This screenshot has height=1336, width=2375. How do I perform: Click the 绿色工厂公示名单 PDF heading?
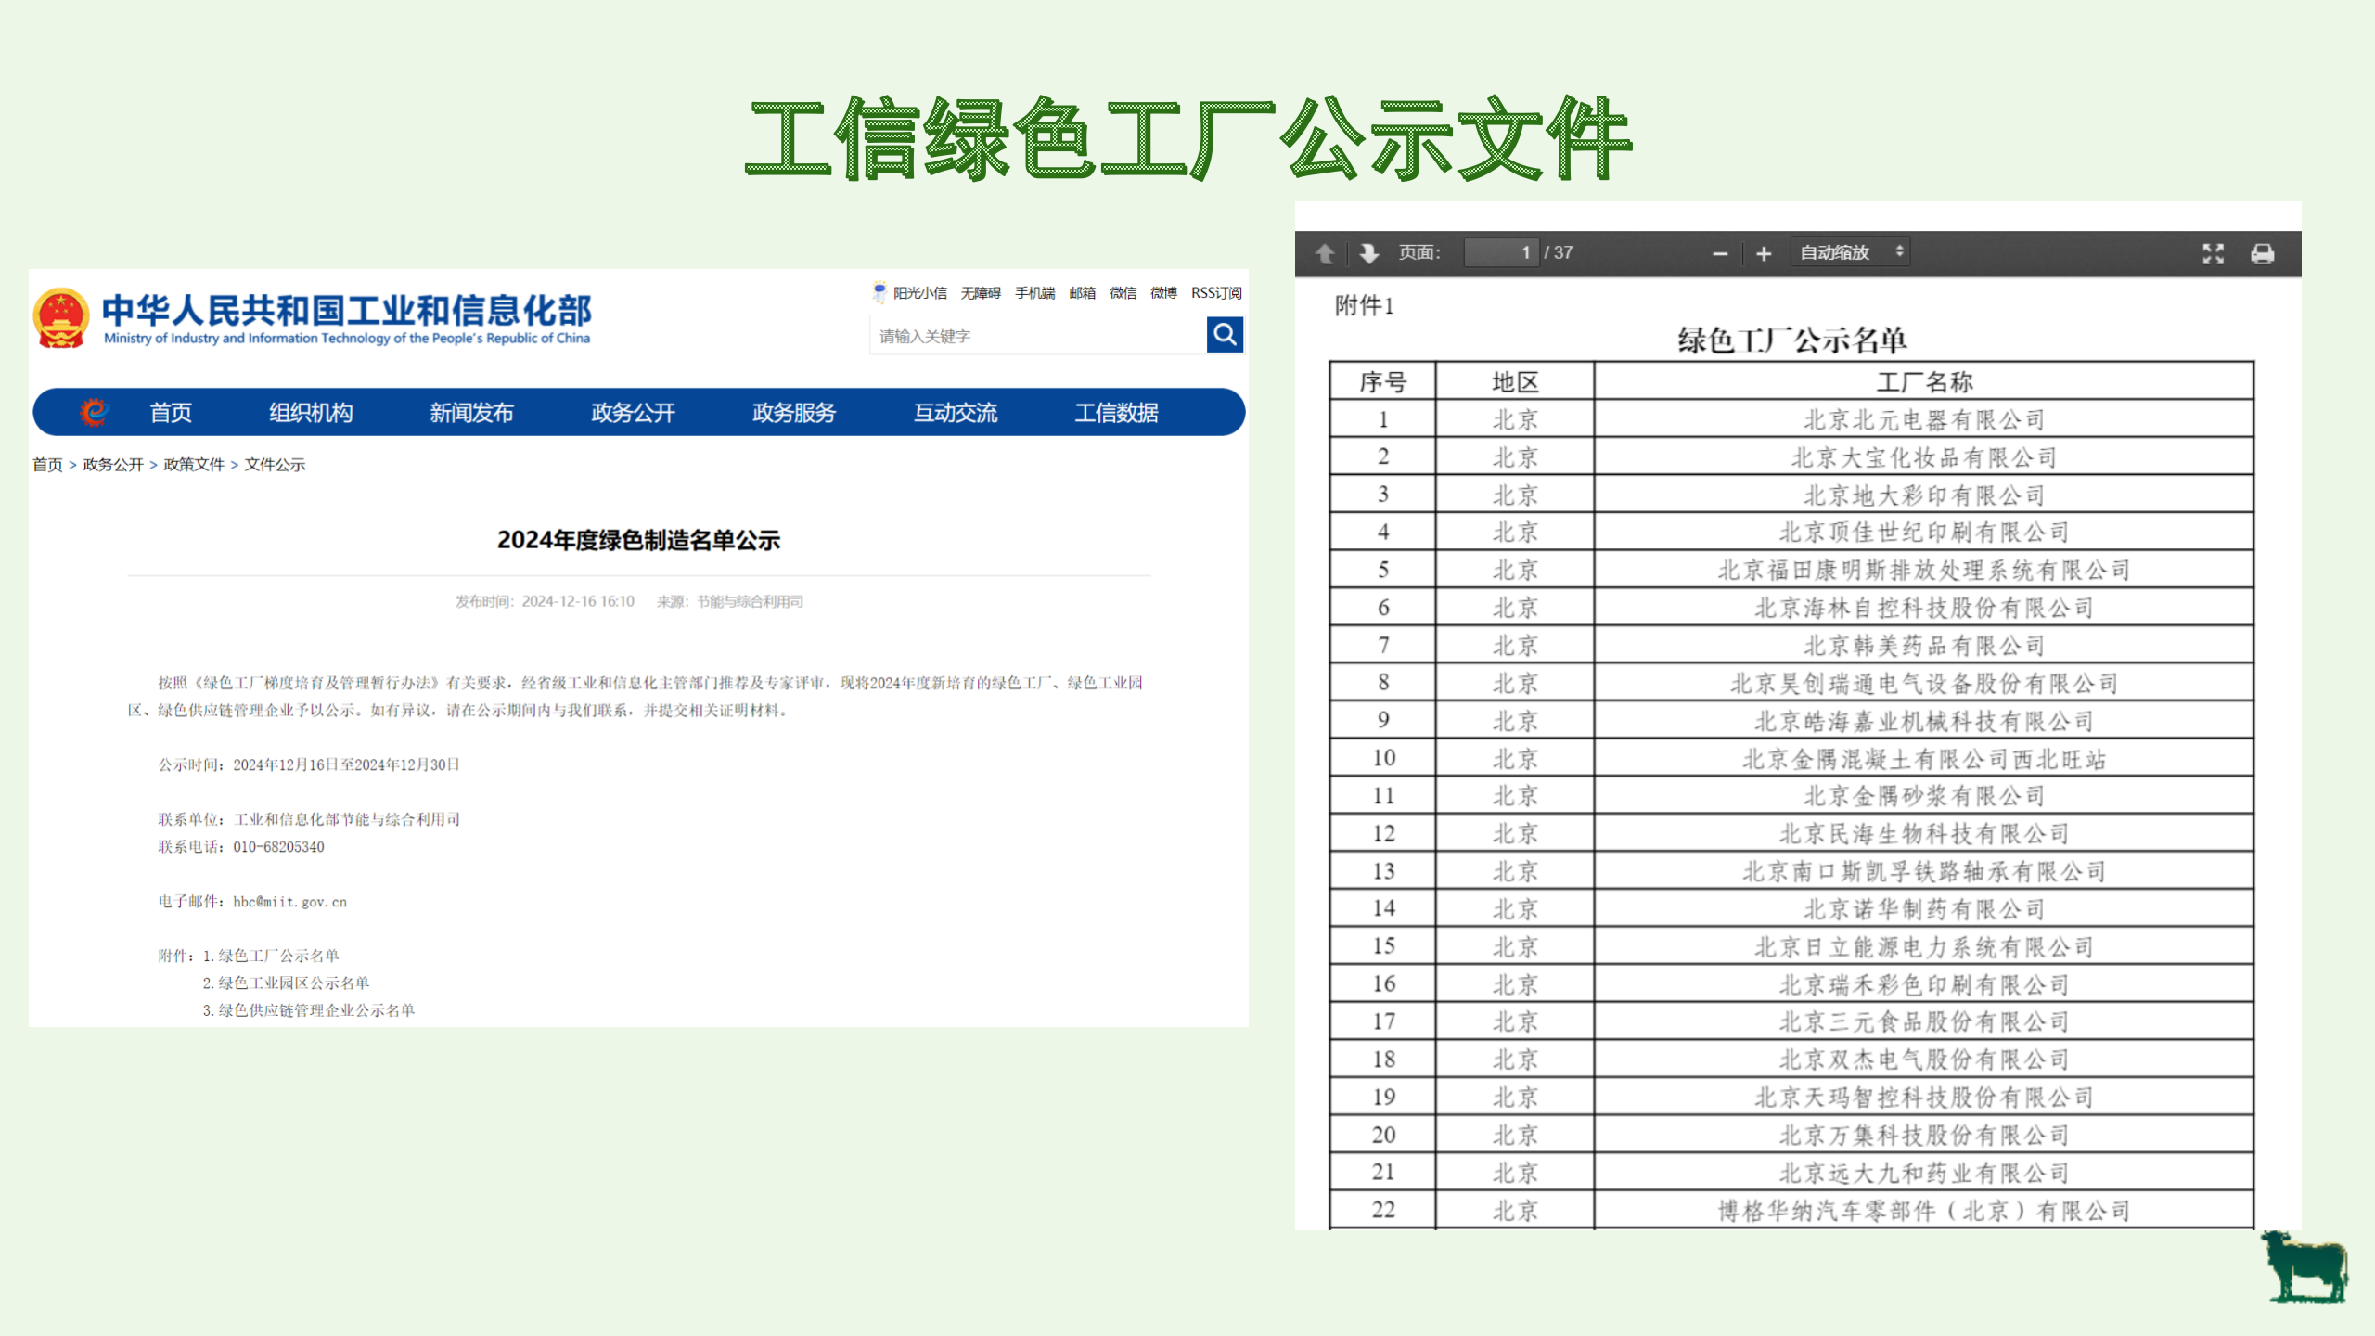pyautogui.click(x=1792, y=340)
